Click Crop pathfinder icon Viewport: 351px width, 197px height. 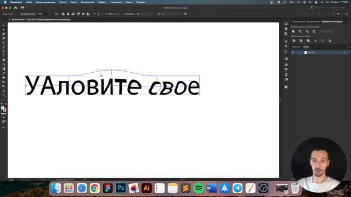tap(315, 41)
